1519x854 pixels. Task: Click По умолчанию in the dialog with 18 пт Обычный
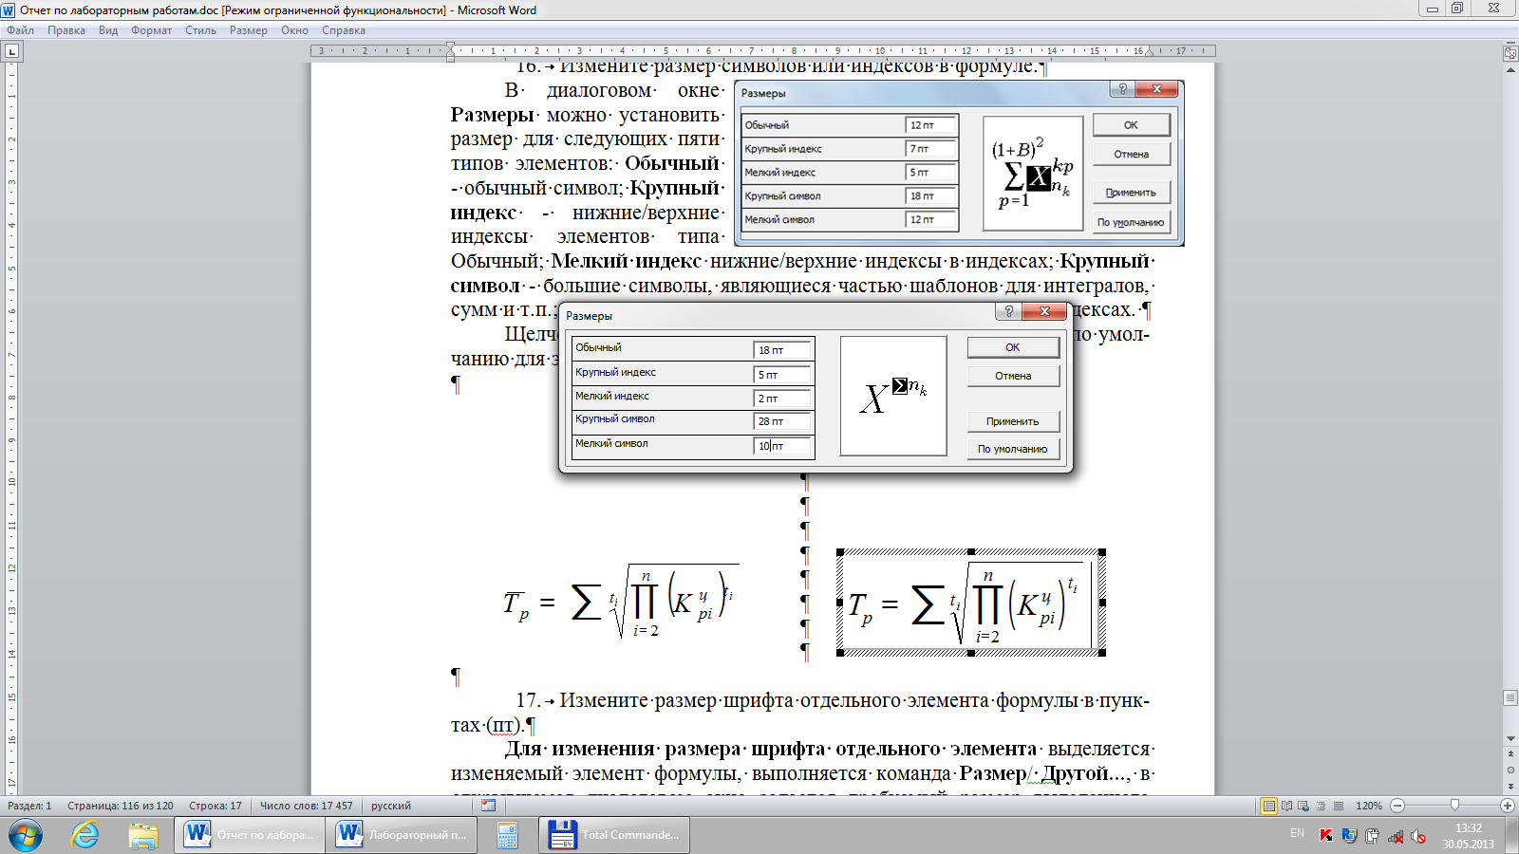pos(1013,449)
